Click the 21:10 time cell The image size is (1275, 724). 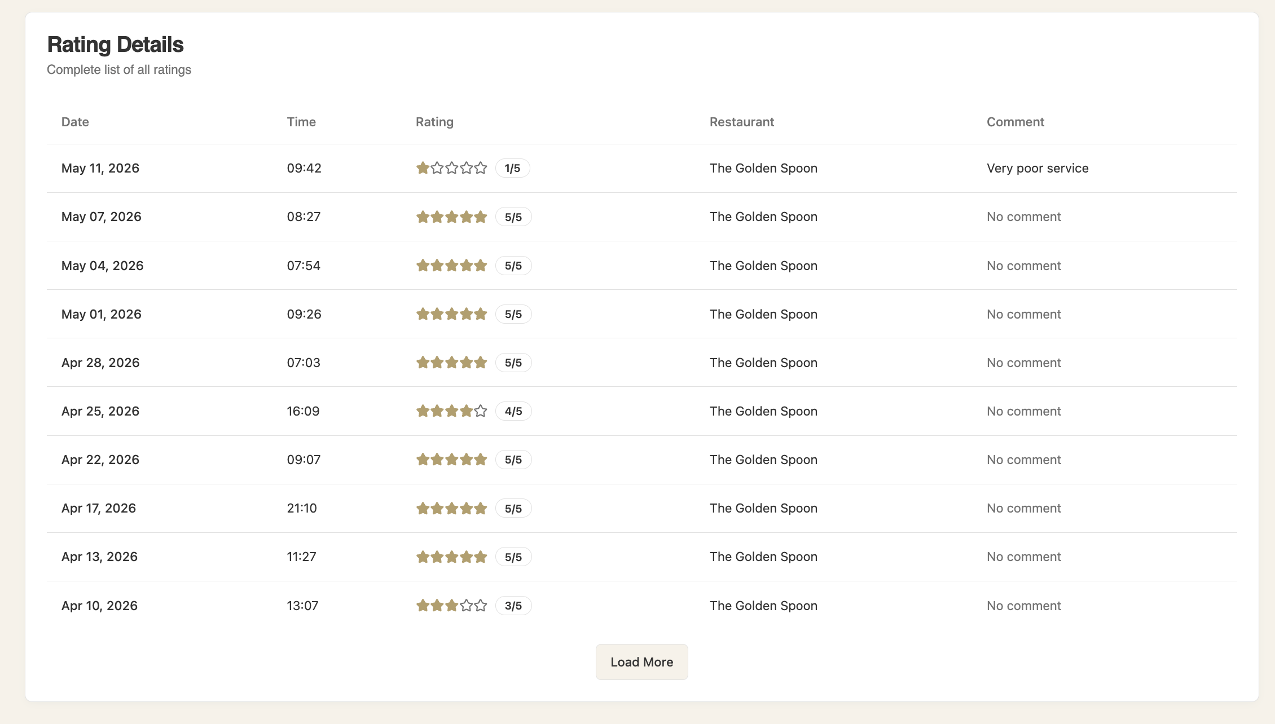[x=302, y=508]
